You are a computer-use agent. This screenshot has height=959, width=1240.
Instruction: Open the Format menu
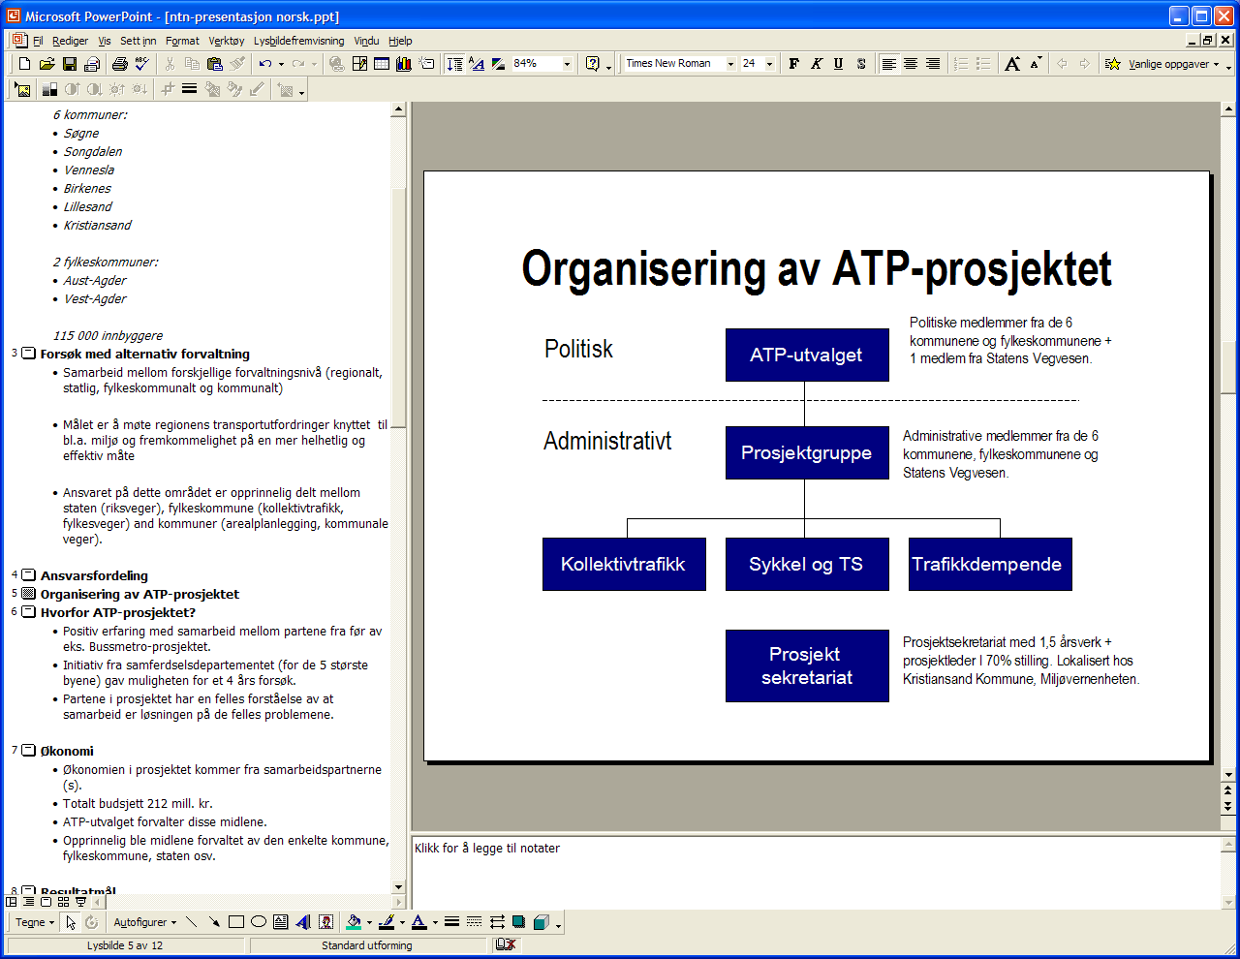pyautogui.click(x=182, y=41)
